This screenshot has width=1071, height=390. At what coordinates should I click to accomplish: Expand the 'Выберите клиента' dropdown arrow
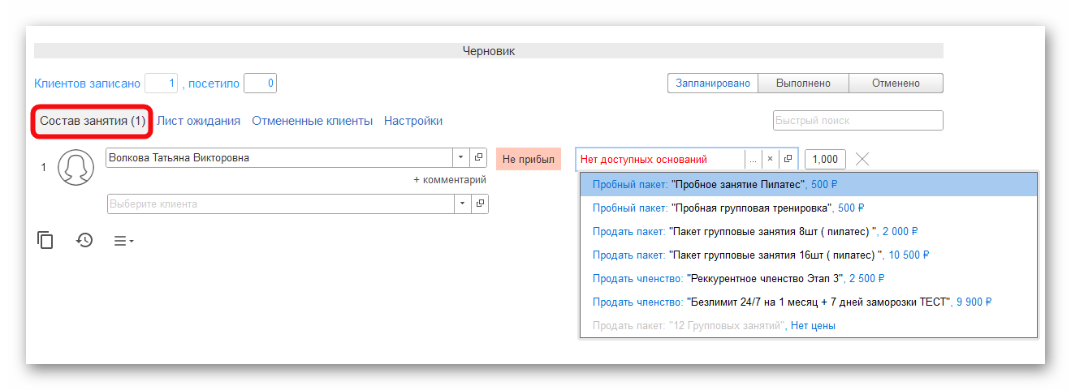coord(461,204)
